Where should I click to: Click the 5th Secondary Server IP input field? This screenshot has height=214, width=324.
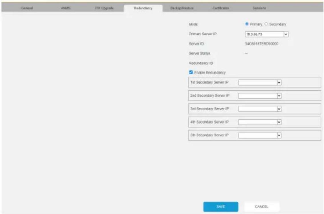pos(258,135)
